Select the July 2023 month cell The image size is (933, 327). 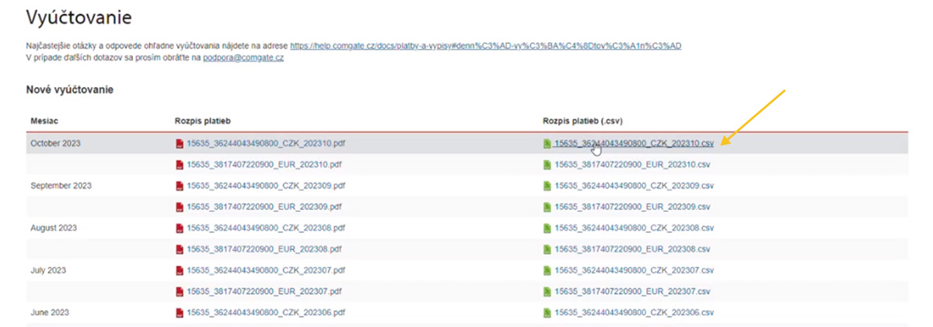(49, 270)
